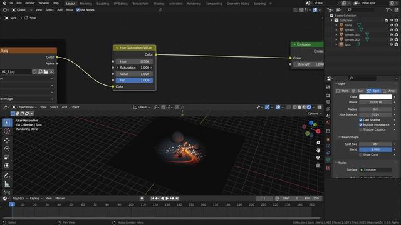Viewport: 401px width, 225px height.
Task: Click the Fac slider on Hue Saturation node
Action: [x=134, y=80]
